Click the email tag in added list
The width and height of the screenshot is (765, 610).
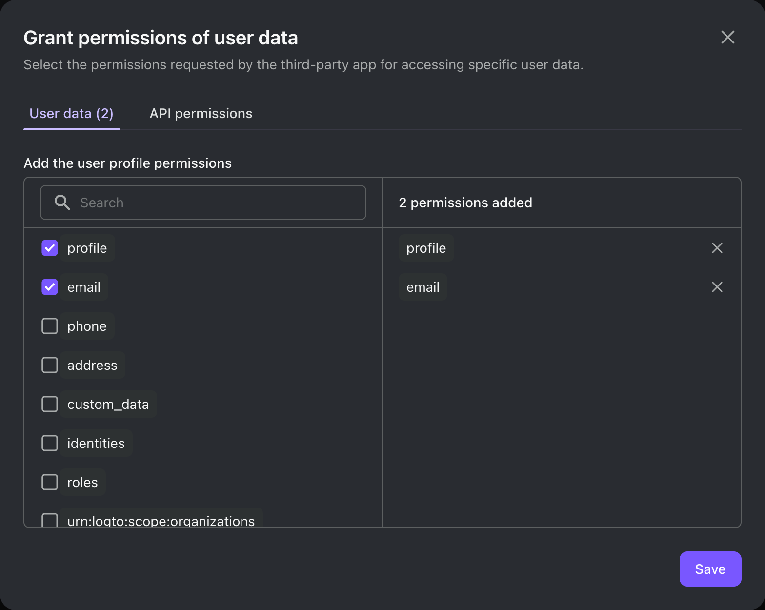[x=423, y=287]
